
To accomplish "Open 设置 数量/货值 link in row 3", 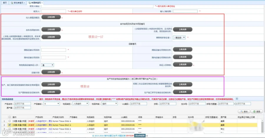I will [20, 129].
